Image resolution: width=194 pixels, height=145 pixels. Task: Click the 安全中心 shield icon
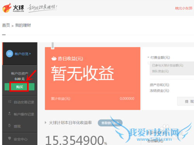coord(10,138)
